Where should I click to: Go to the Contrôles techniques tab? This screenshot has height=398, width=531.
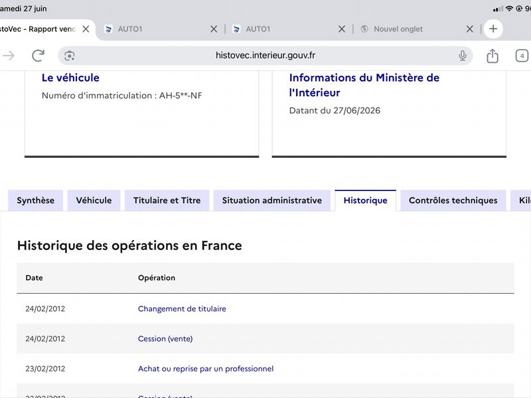click(453, 200)
